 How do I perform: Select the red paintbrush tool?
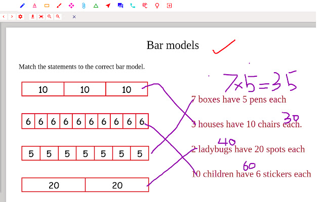point(59,6)
